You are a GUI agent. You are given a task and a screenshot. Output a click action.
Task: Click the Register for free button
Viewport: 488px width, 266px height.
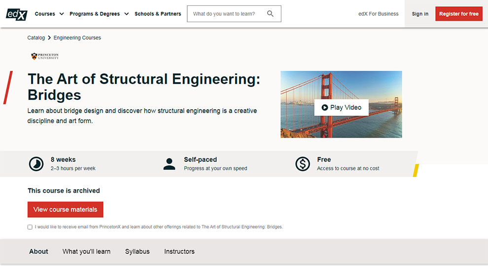pyautogui.click(x=459, y=14)
